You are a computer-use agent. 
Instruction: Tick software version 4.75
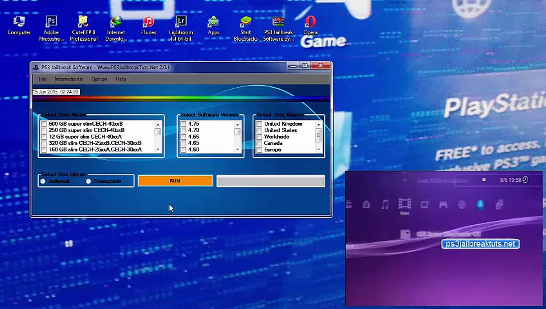(x=183, y=124)
